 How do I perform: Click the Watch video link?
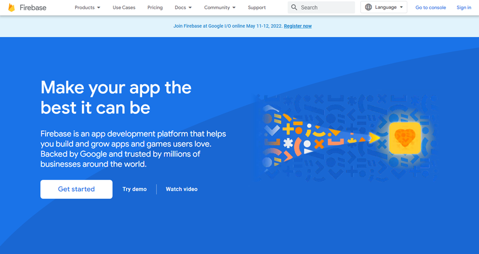tap(182, 189)
